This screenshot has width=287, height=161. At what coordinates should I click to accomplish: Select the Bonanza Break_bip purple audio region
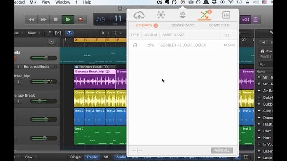coord(95,79)
